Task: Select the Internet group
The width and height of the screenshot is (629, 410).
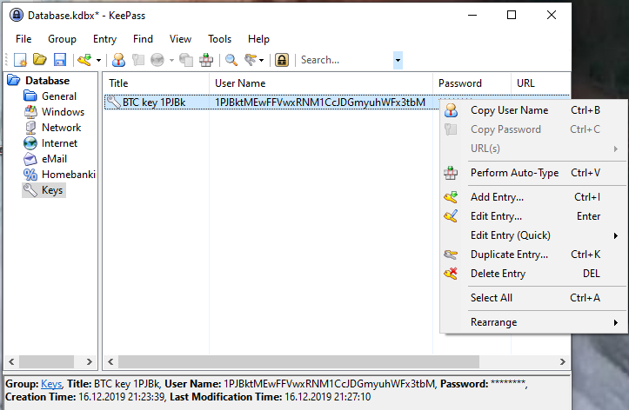Action: 59,143
